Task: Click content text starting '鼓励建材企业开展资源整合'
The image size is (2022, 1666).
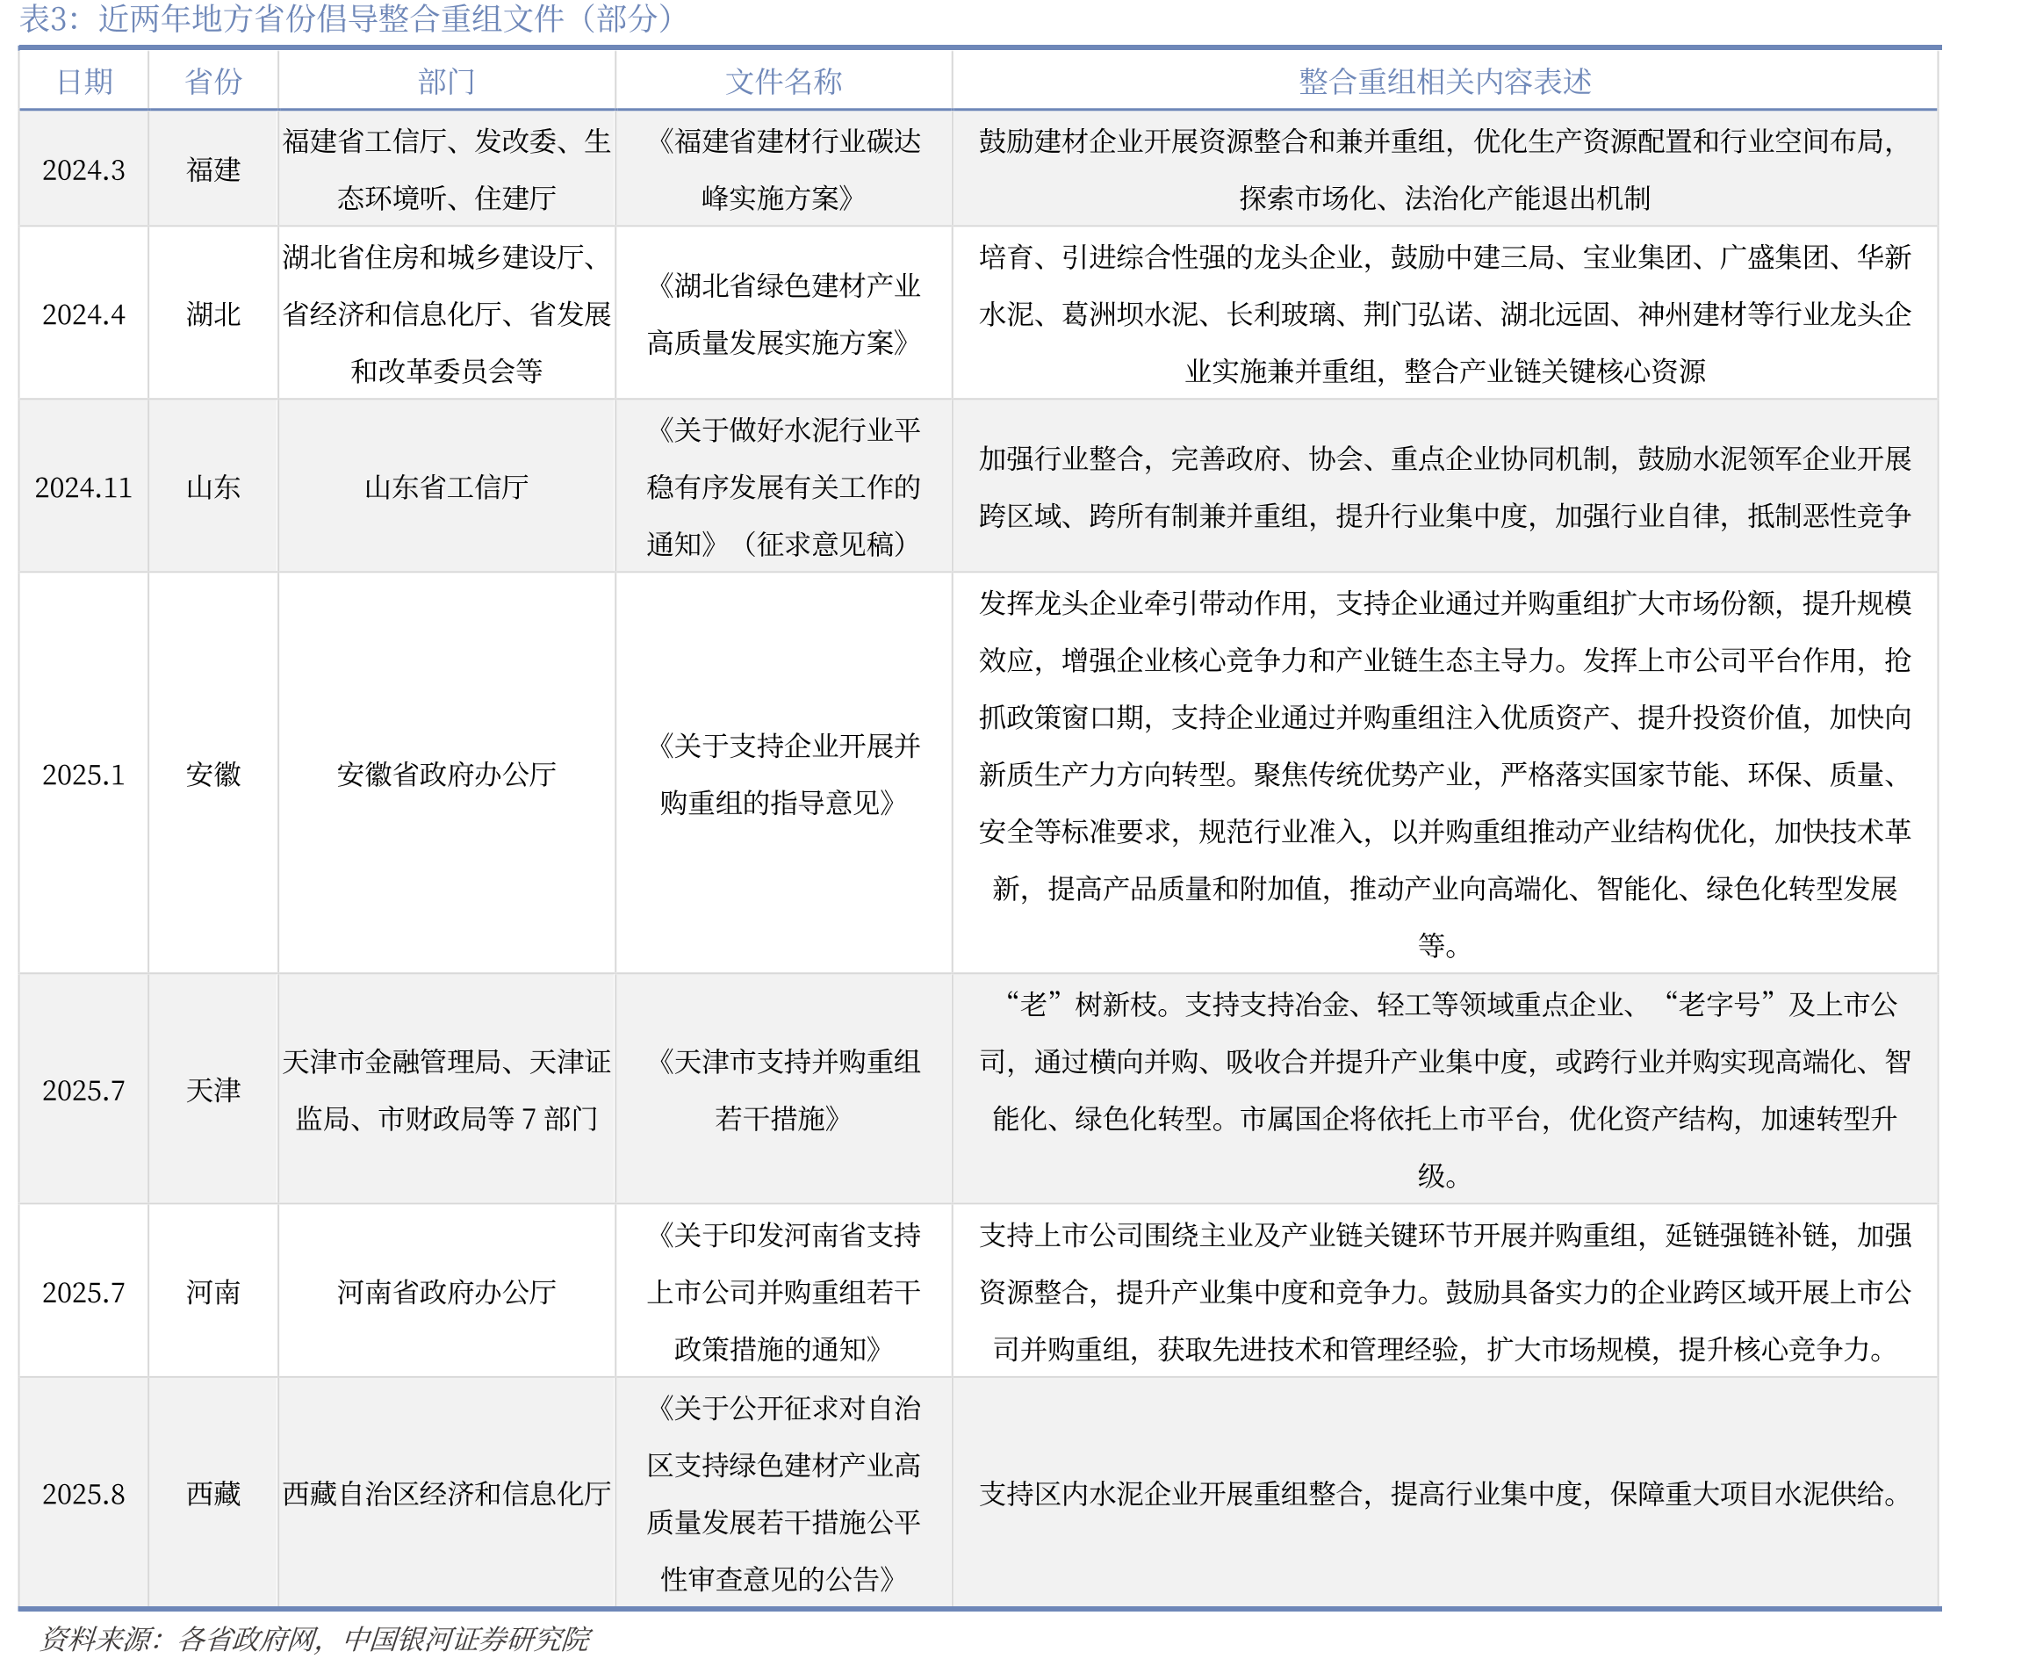Action: coord(1444,169)
